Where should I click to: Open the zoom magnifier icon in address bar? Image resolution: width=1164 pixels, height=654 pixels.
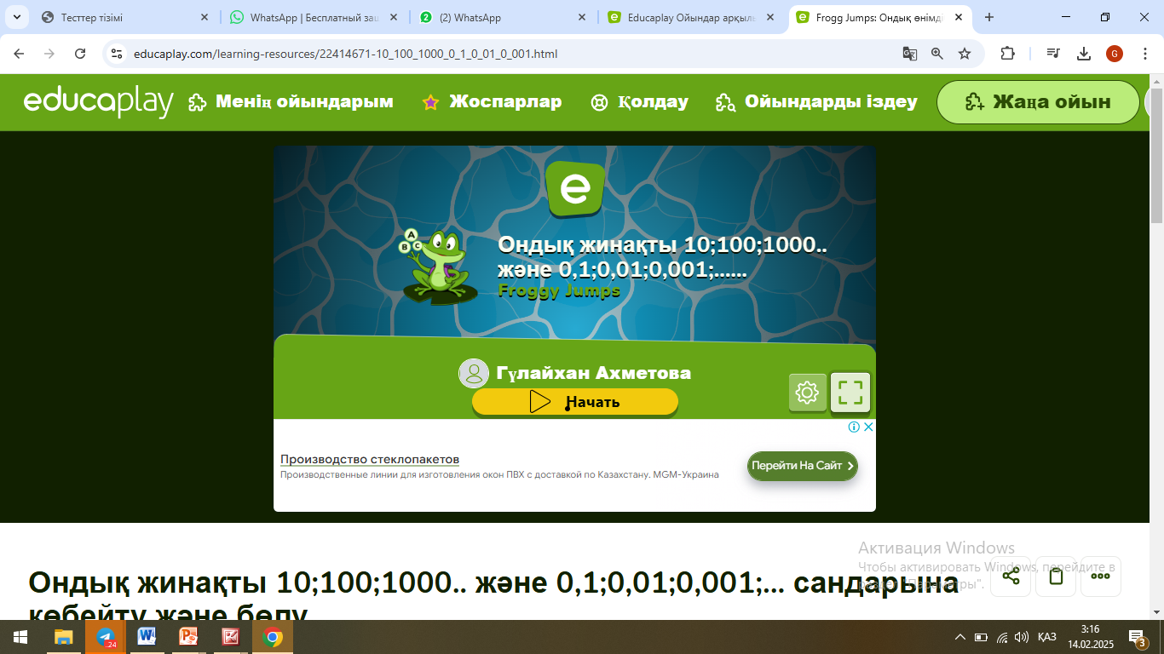(937, 54)
